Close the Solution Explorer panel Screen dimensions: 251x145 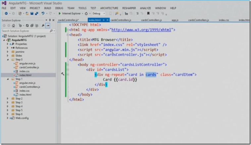(53, 20)
